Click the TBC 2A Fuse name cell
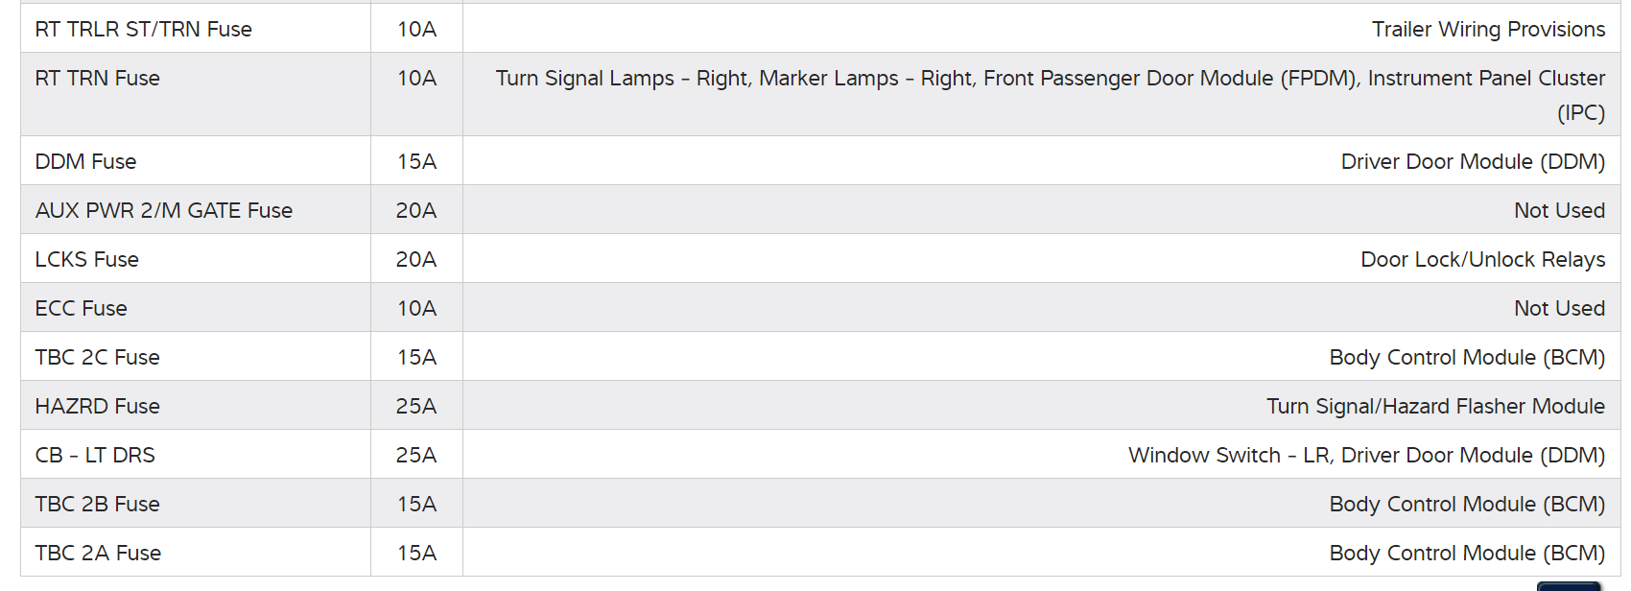This screenshot has width=1631, height=591. coord(99,554)
